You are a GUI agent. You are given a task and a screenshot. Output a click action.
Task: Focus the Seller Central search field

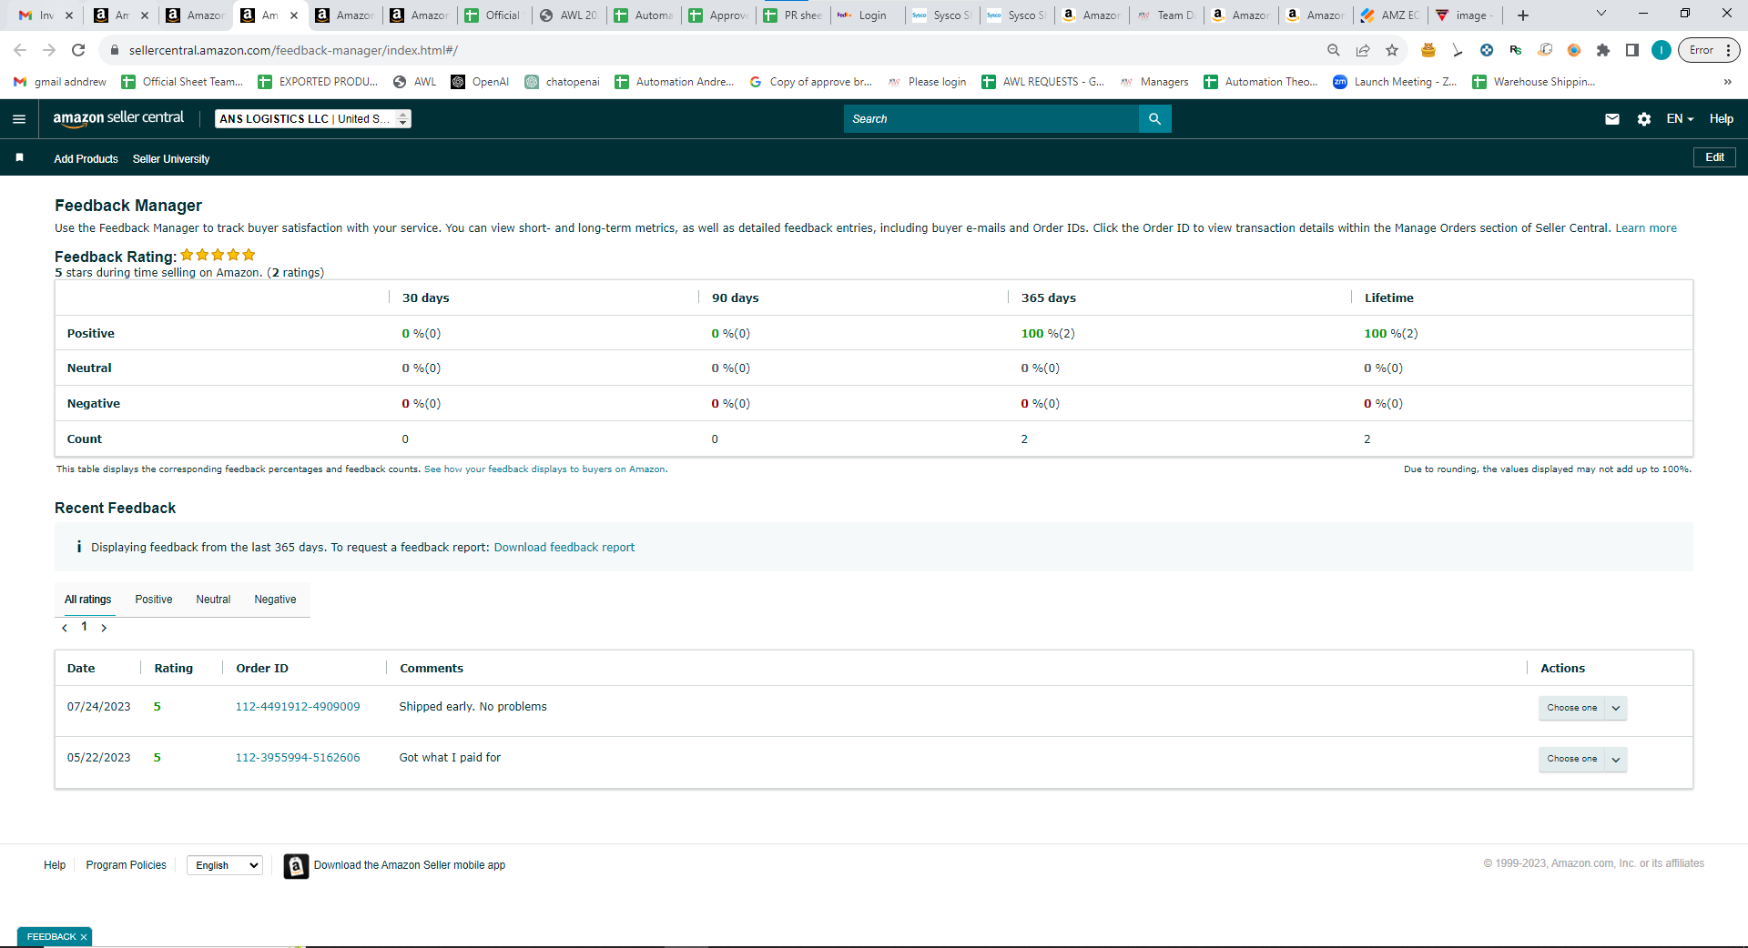[x=991, y=119]
